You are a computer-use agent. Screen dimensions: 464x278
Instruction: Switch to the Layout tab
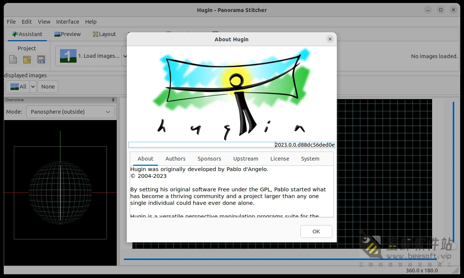[104, 34]
